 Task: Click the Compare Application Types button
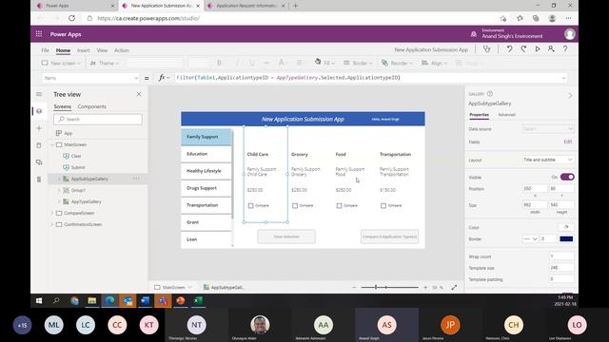tap(389, 237)
